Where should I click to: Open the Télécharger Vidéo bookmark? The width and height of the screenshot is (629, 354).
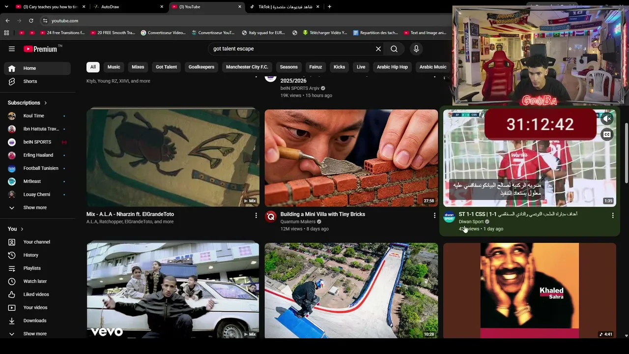pos(324,33)
